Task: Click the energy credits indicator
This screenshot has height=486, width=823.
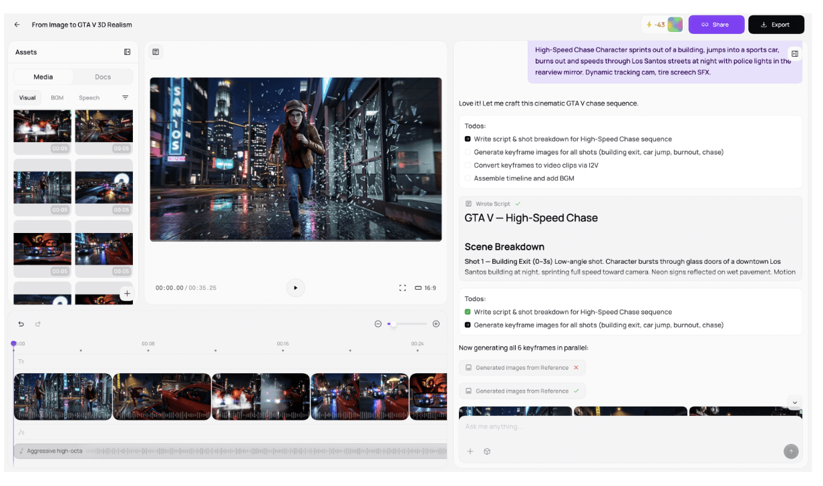Action: tap(655, 25)
